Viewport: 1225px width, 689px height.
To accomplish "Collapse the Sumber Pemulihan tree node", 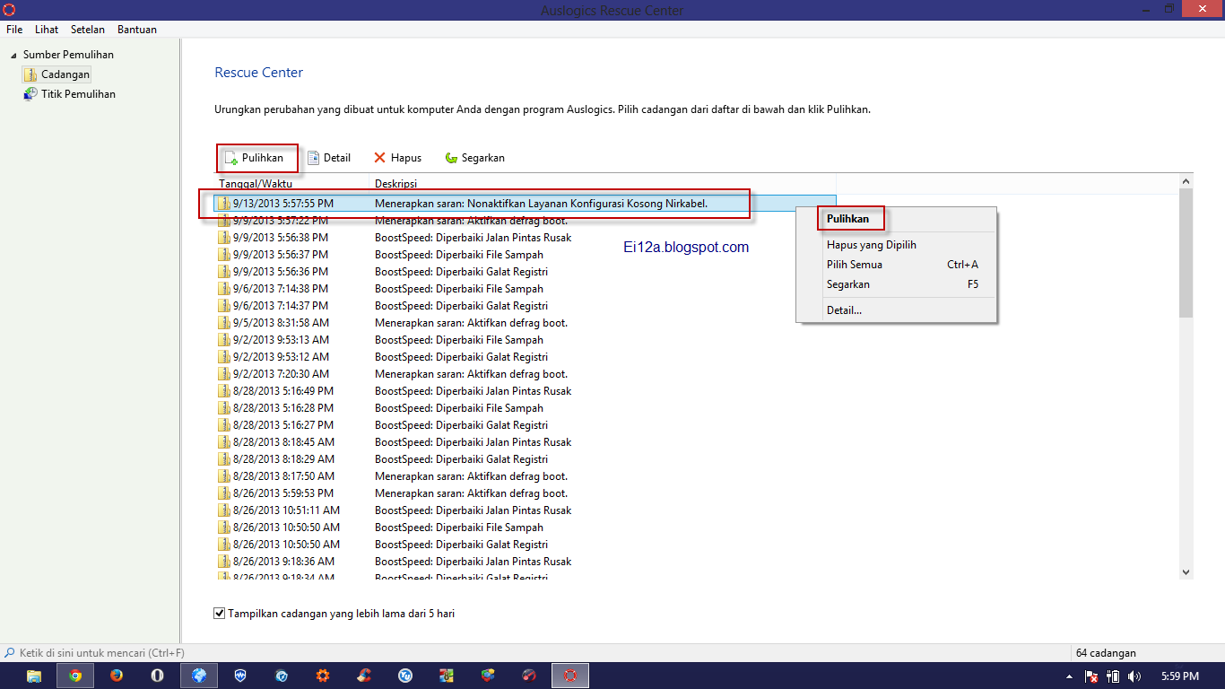I will pos(13,56).
